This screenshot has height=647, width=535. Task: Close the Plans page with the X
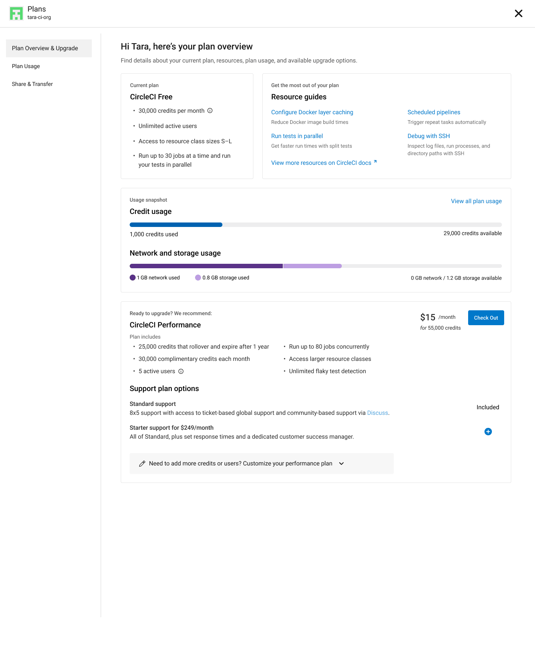tap(518, 13)
